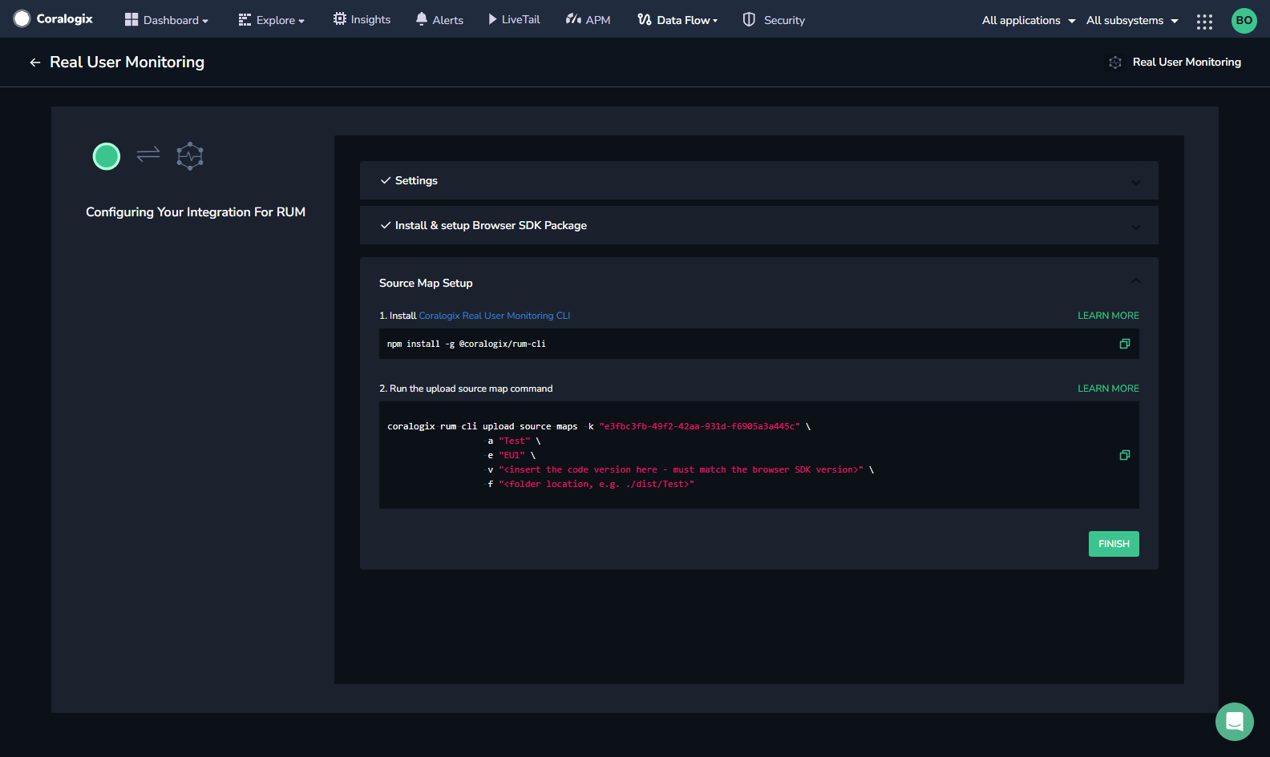Click the Alerts bell icon
This screenshot has height=757, width=1270.
(x=422, y=18)
